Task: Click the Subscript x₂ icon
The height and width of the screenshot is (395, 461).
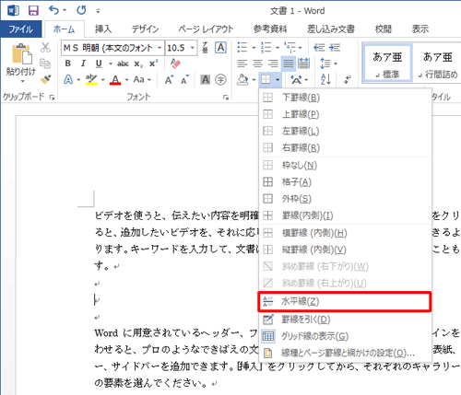Action: (138, 64)
